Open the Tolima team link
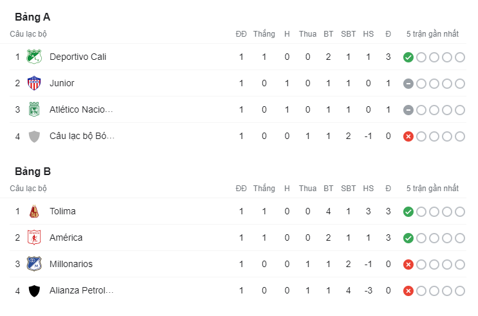 [x=62, y=211]
